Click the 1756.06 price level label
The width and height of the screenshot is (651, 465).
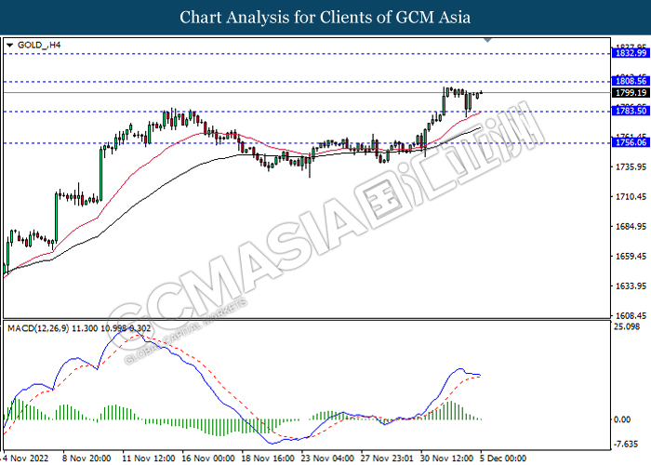[x=631, y=142]
